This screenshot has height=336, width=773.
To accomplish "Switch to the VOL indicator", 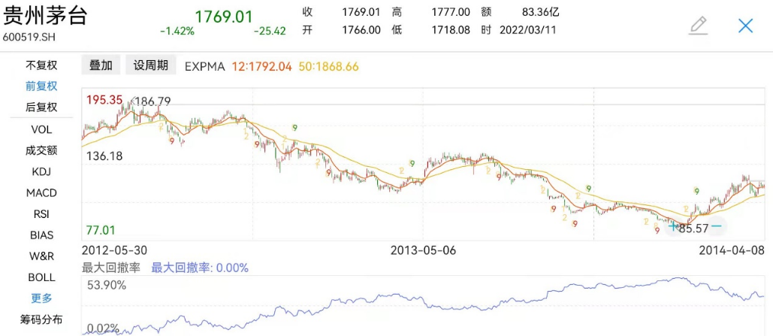I will (x=41, y=129).
